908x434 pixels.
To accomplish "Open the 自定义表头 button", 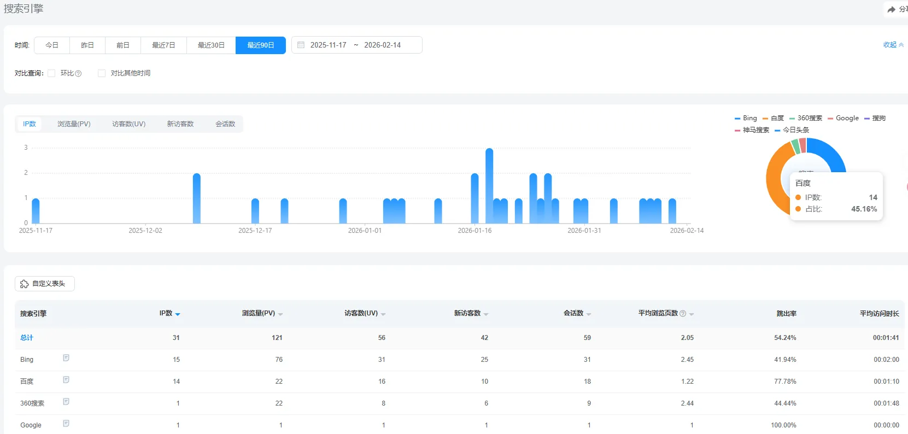I will 44,284.
